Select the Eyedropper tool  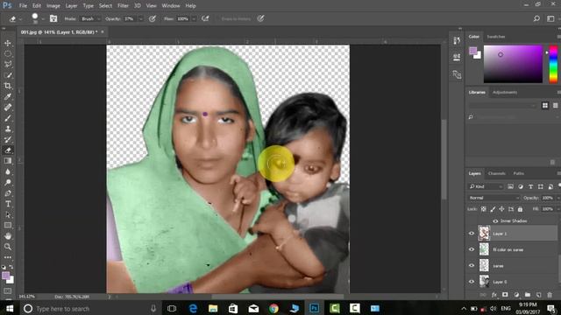click(8, 97)
